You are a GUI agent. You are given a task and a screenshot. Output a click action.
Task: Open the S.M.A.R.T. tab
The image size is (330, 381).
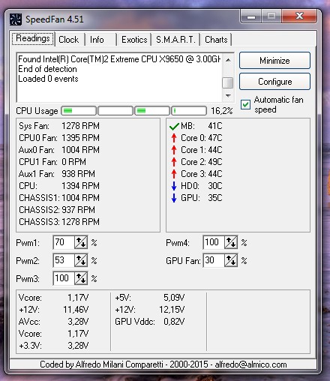tap(175, 40)
